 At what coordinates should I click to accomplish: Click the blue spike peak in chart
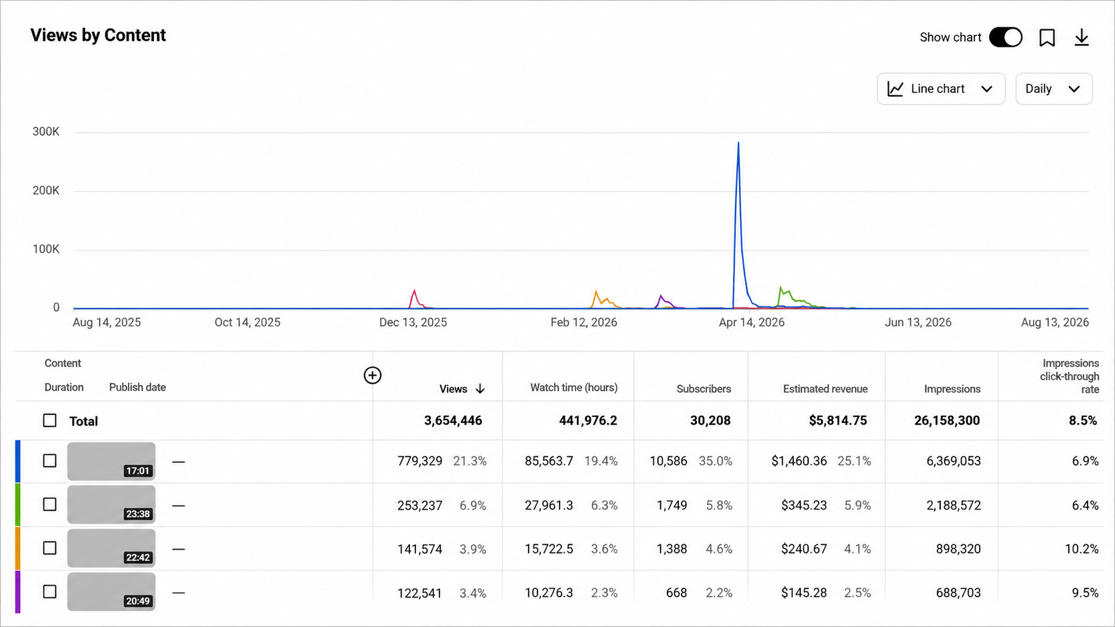tap(738, 143)
